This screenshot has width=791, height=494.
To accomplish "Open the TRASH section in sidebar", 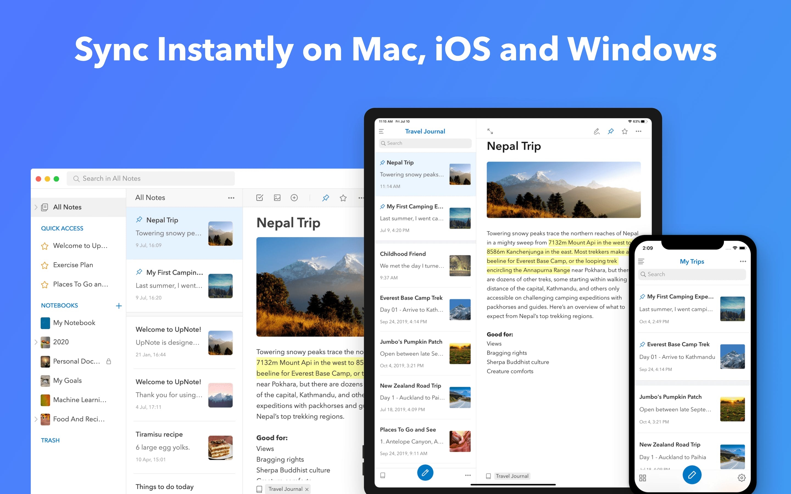I will pos(50,440).
